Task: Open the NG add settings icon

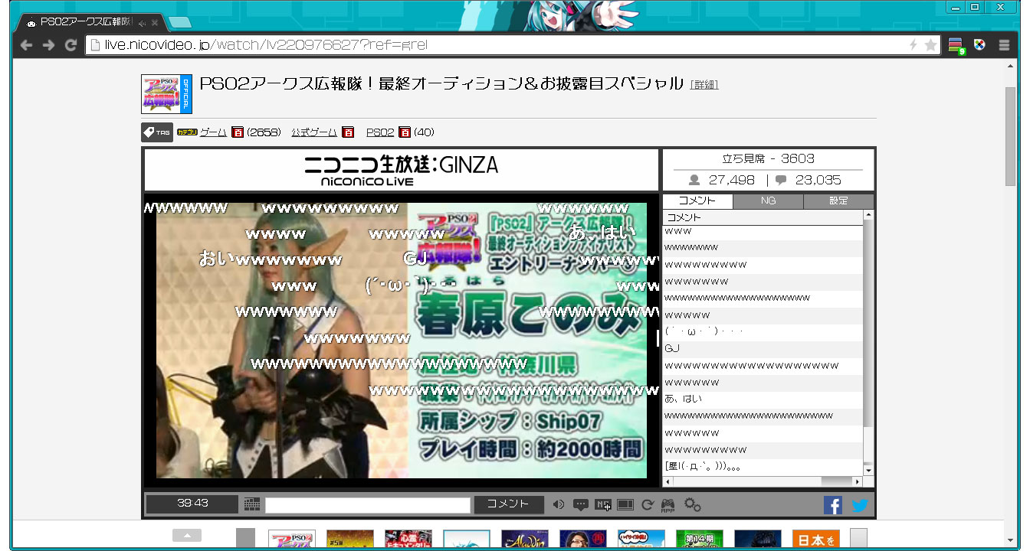Action: coord(603,504)
